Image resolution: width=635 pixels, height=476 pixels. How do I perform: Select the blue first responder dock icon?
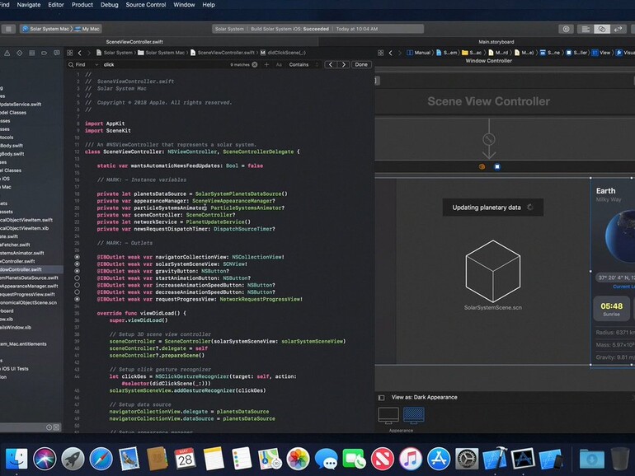[x=497, y=166]
